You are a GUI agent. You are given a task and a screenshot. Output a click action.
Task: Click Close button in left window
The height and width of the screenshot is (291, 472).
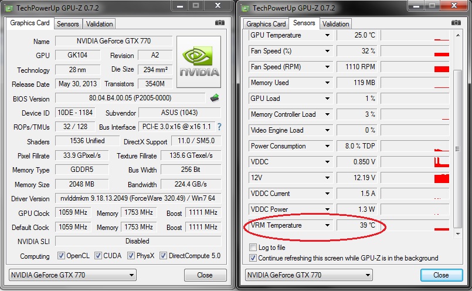205,275
